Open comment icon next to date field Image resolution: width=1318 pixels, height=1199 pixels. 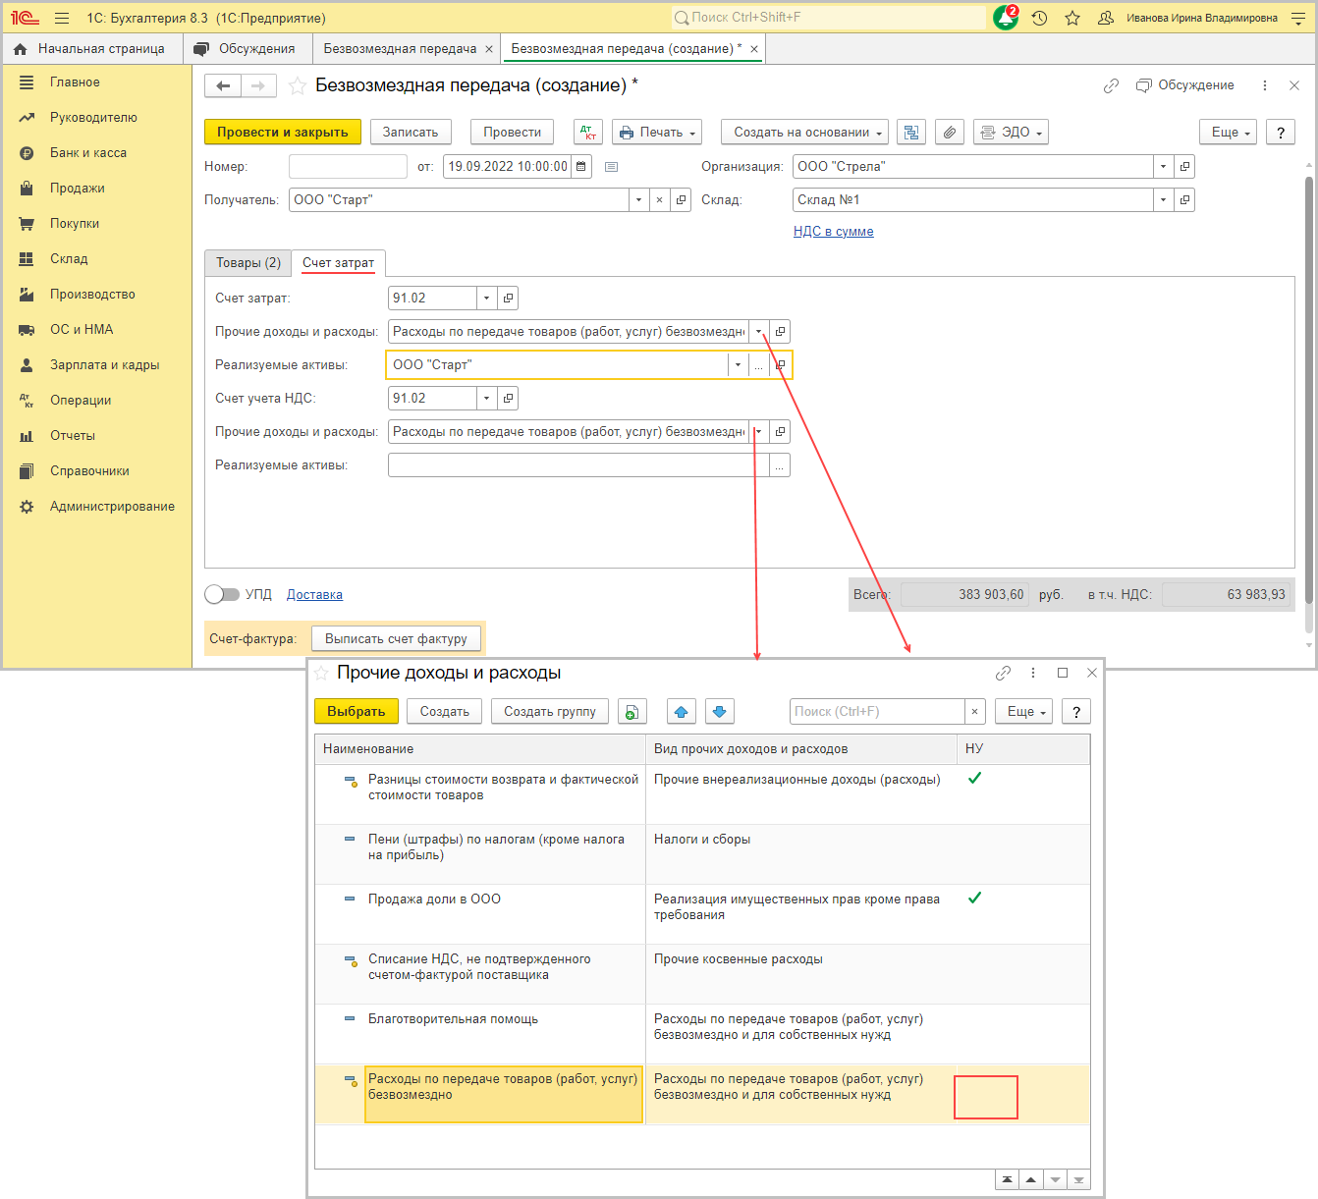611,167
